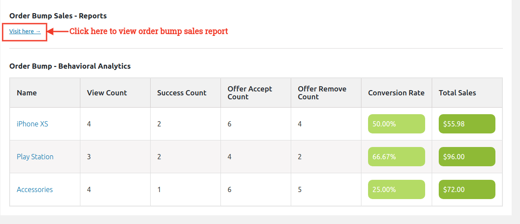Click the 50.00% conversion rate badge
Screen dimensions: 520x224
(396, 124)
